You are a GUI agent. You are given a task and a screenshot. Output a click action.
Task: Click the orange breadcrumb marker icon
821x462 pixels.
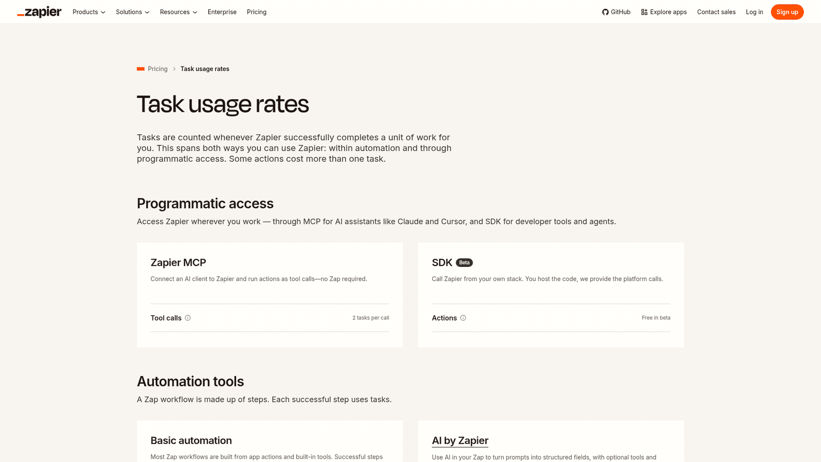click(141, 69)
